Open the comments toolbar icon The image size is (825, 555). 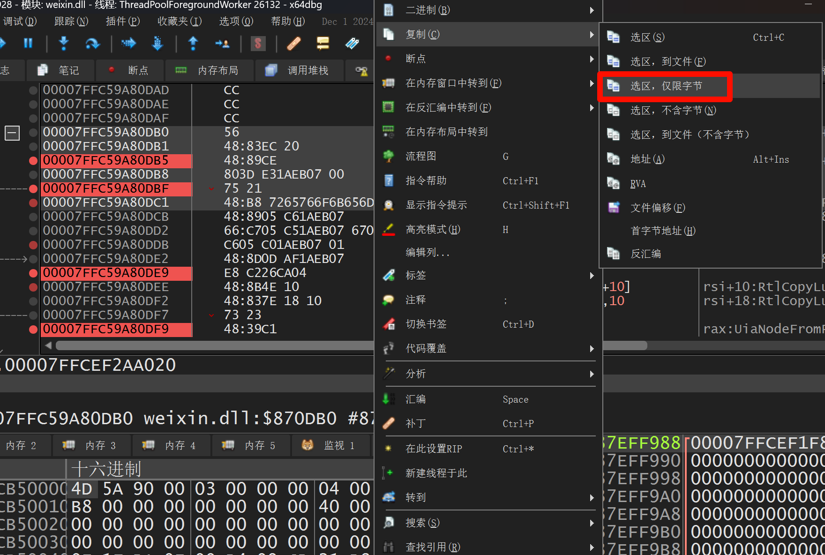(x=323, y=44)
